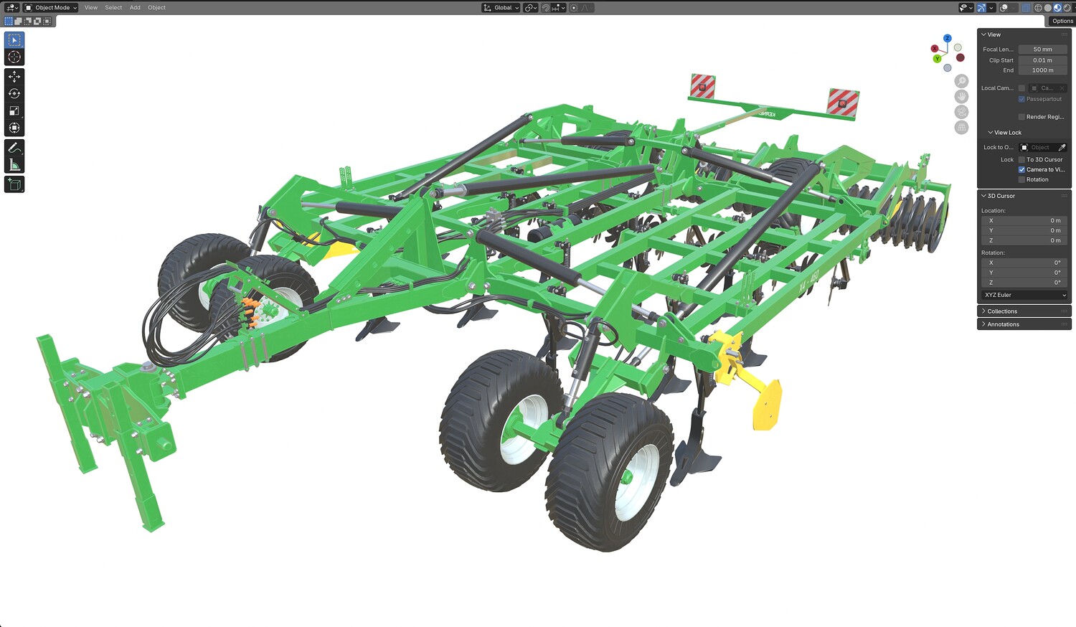1076x627 pixels.
Task: Open the pivot point dropdown
Action: [x=531, y=8]
